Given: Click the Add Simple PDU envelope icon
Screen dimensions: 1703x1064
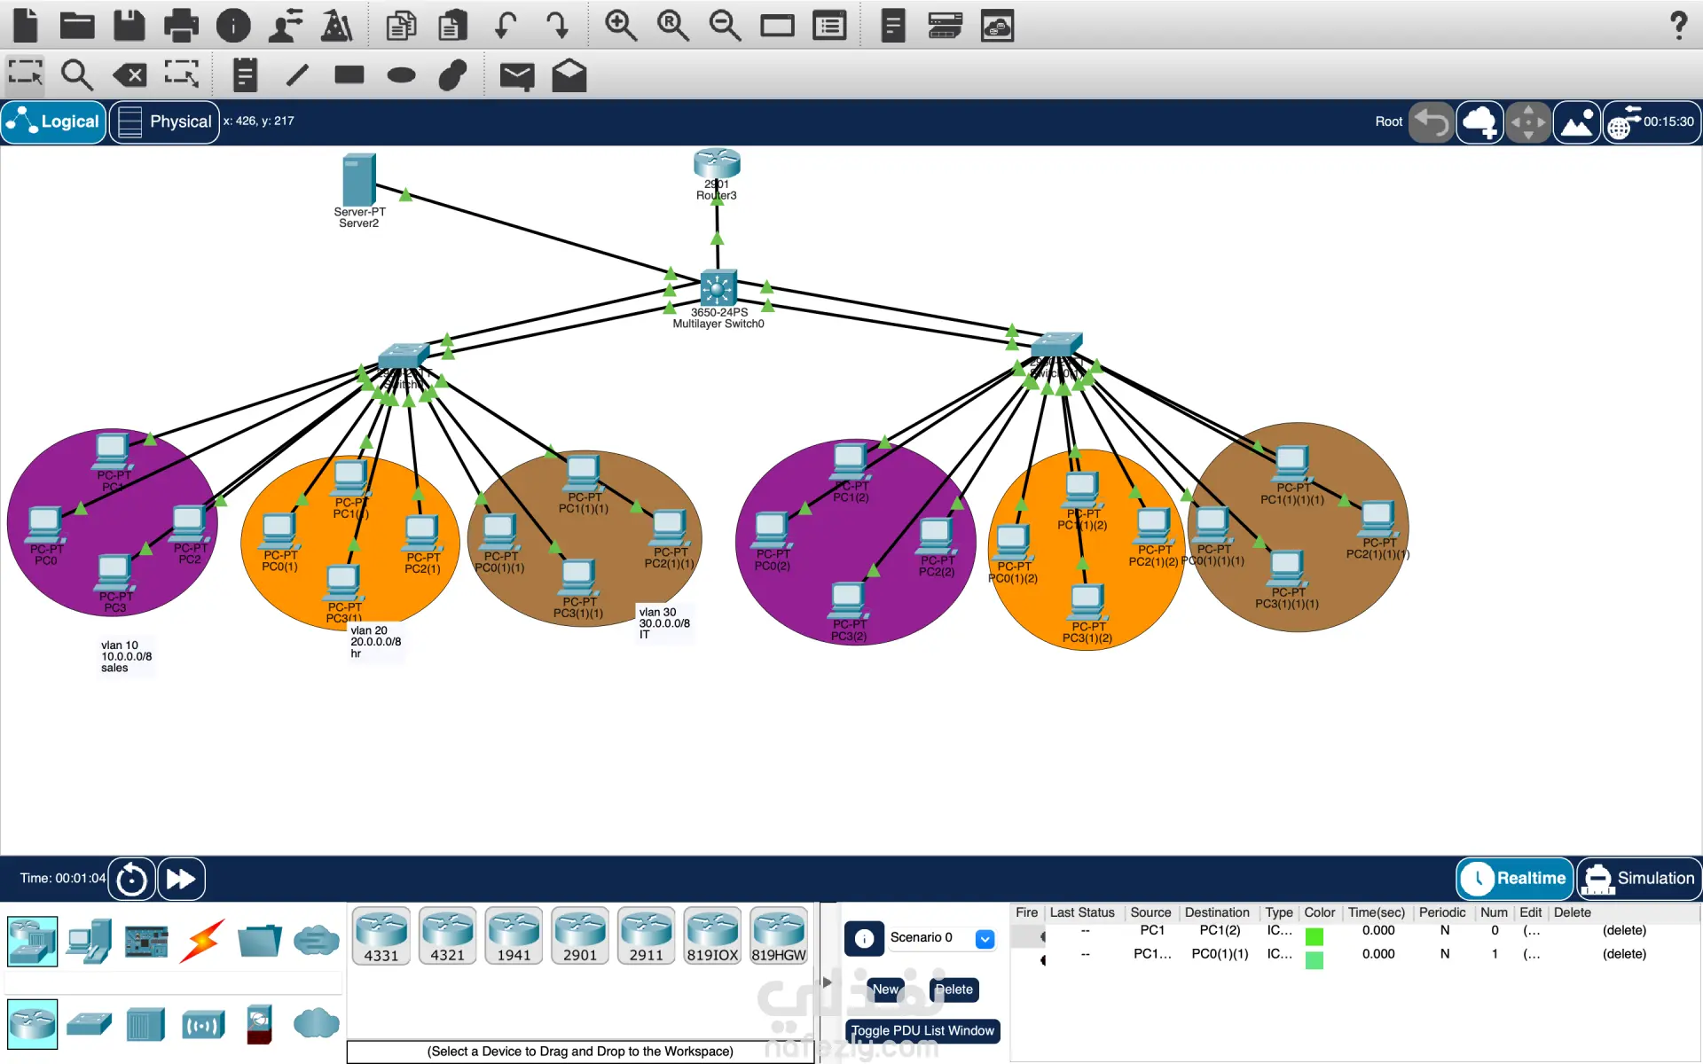Looking at the screenshot, I should coord(516,76).
